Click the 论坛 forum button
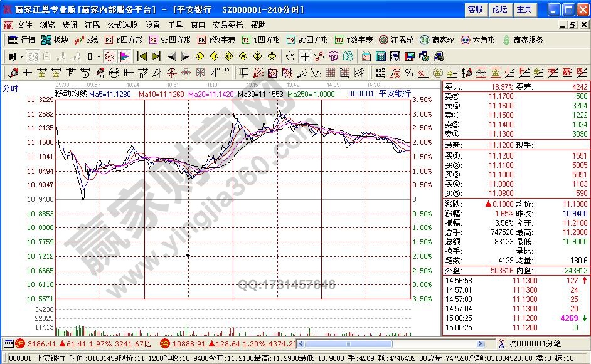Screen dimensions: 591x364 point(499,9)
